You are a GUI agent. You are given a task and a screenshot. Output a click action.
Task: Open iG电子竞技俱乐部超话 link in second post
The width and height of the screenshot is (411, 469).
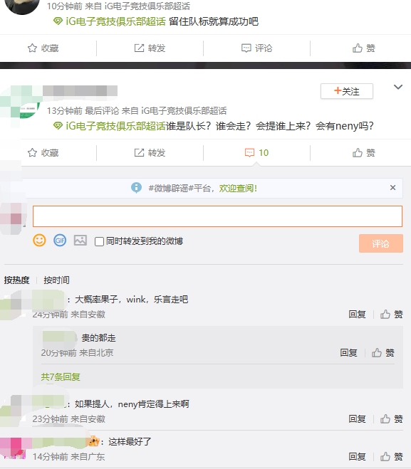pos(110,126)
